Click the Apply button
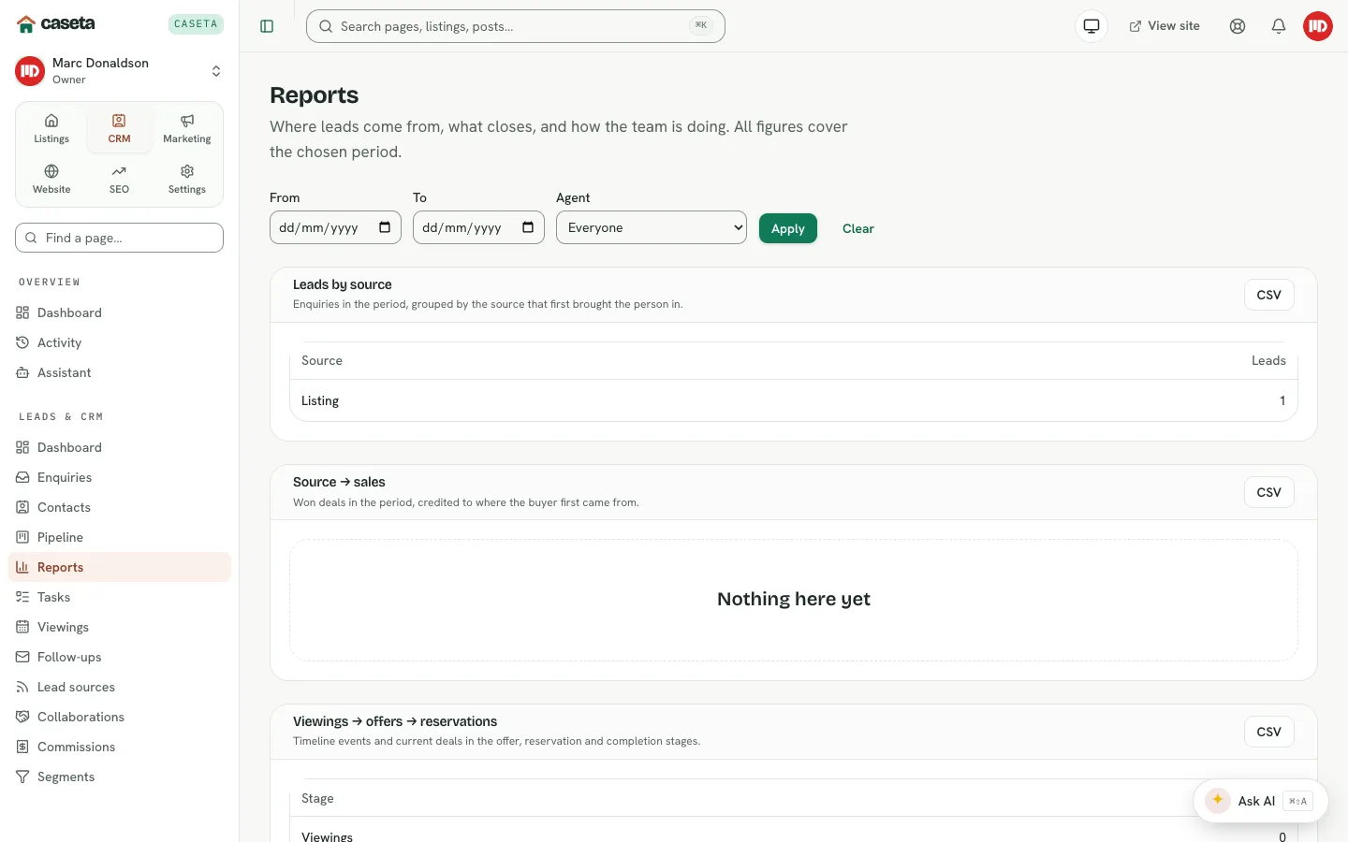Image resolution: width=1348 pixels, height=842 pixels. (x=788, y=228)
